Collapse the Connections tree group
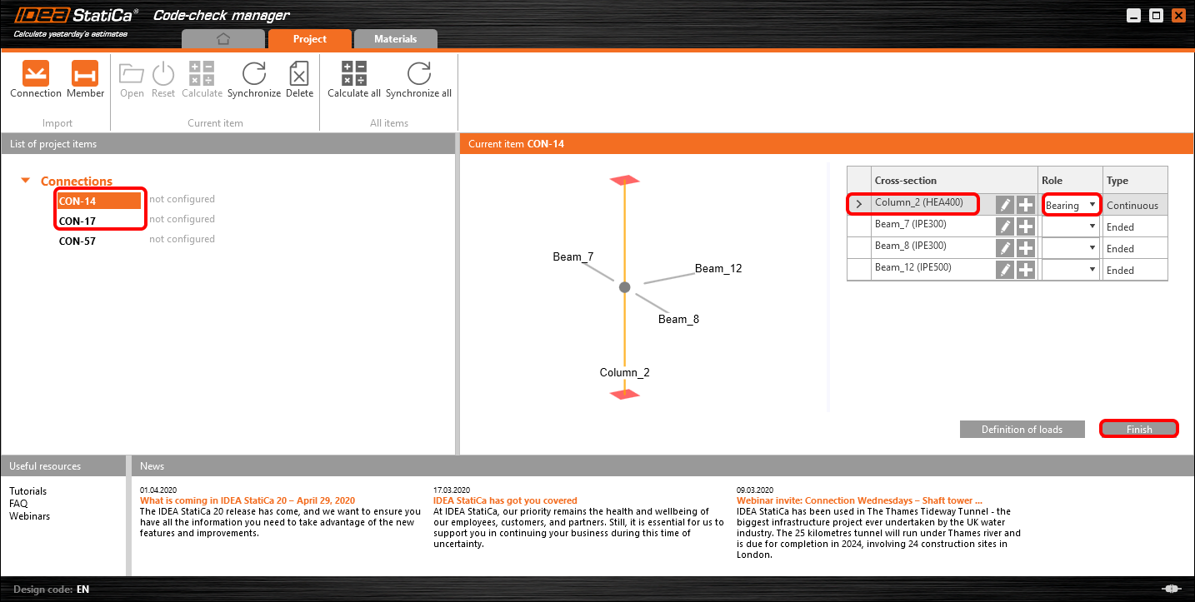 (26, 181)
